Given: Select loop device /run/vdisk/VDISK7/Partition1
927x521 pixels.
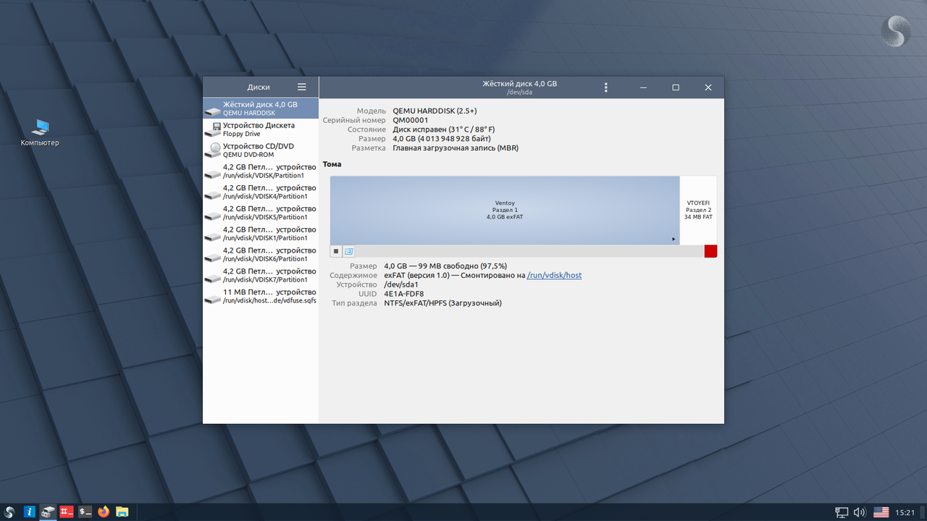Looking at the screenshot, I should pos(261,275).
